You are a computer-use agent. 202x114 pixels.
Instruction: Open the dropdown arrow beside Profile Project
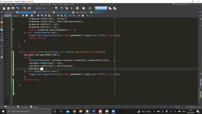tap(86, 9)
